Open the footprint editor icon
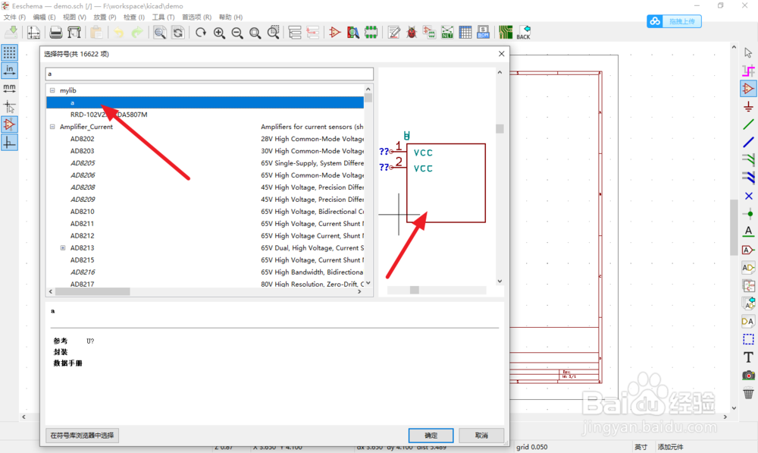 [x=371, y=33]
